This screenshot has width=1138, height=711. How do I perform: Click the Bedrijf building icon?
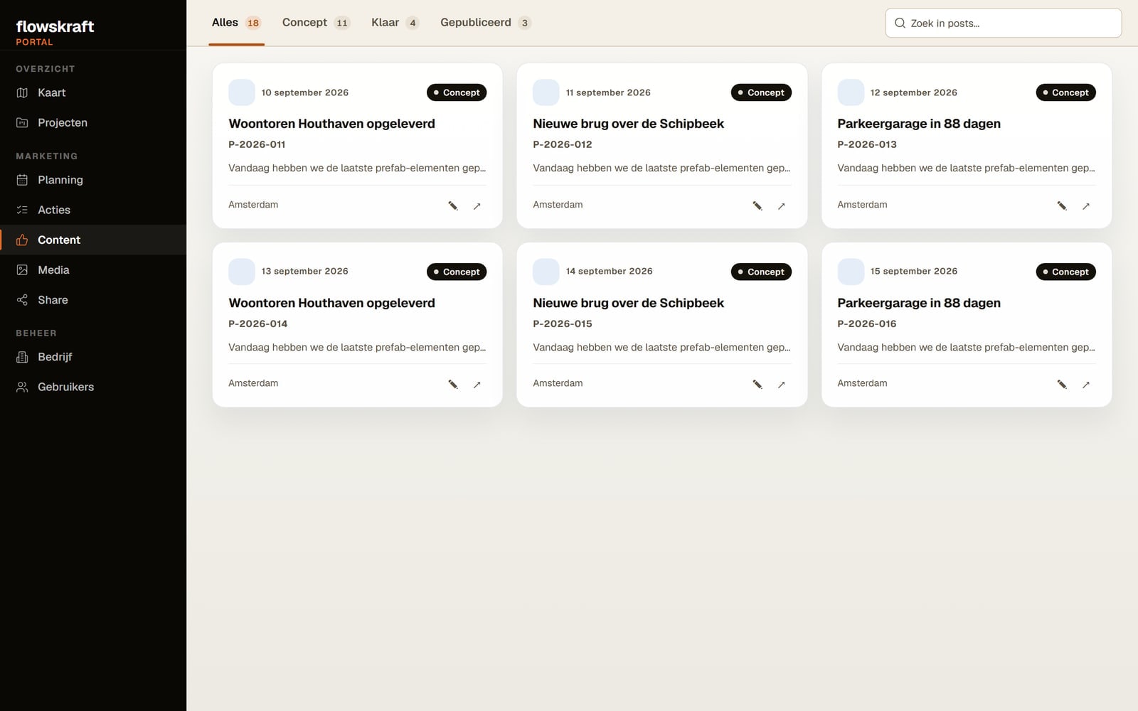[x=22, y=357]
